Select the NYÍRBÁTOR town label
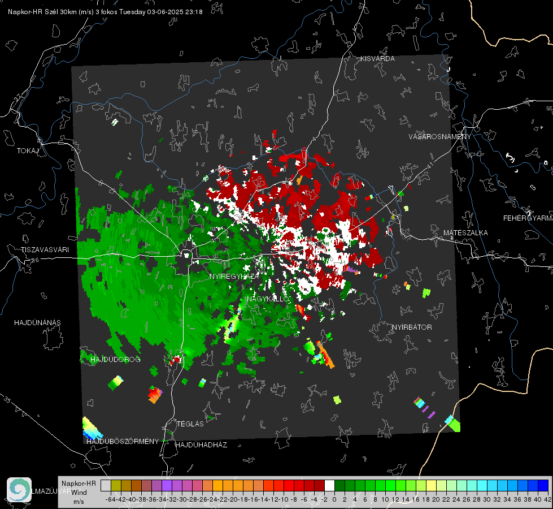 (x=412, y=327)
